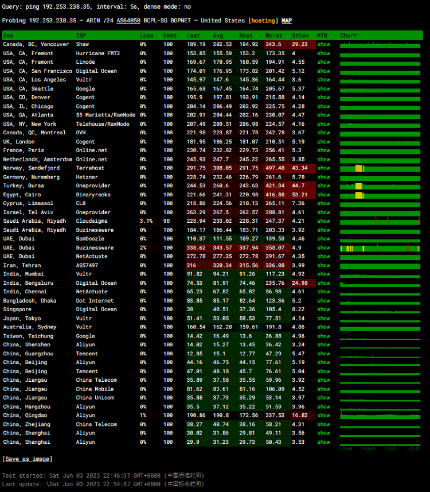Screen dimensions: 430x492
Task: Click Germany, Nuremberg geo cell
Action: click(x=32, y=177)
